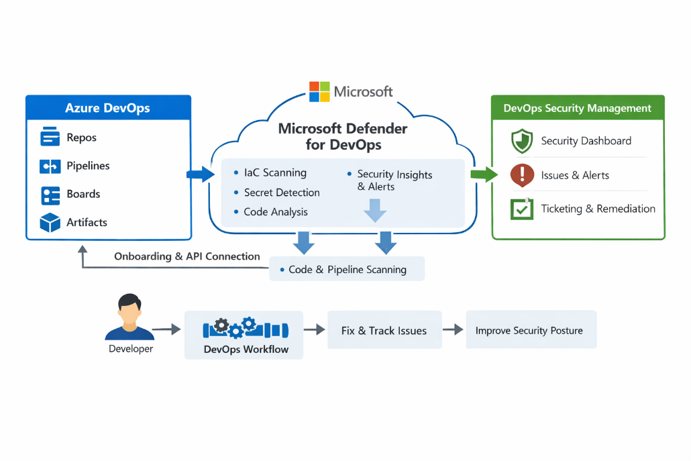This screenshot has width=691, height=461.
Task: Click the Secret Detection bullet
Action: click(x=277, y=192)
